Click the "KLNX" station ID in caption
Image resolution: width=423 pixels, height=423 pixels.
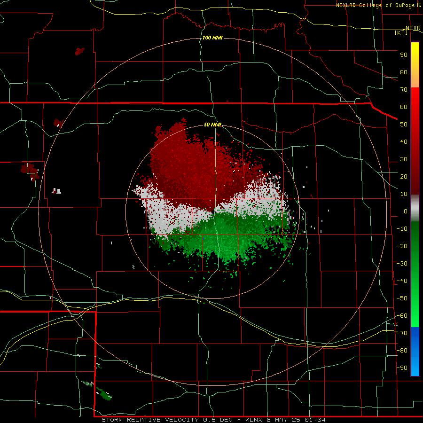tap(254, 420)
